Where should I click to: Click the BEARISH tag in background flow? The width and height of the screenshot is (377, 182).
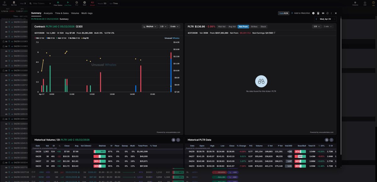(220, 172)
